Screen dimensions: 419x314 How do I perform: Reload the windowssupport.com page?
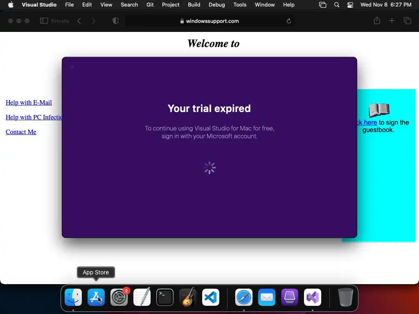coord(289,21)
